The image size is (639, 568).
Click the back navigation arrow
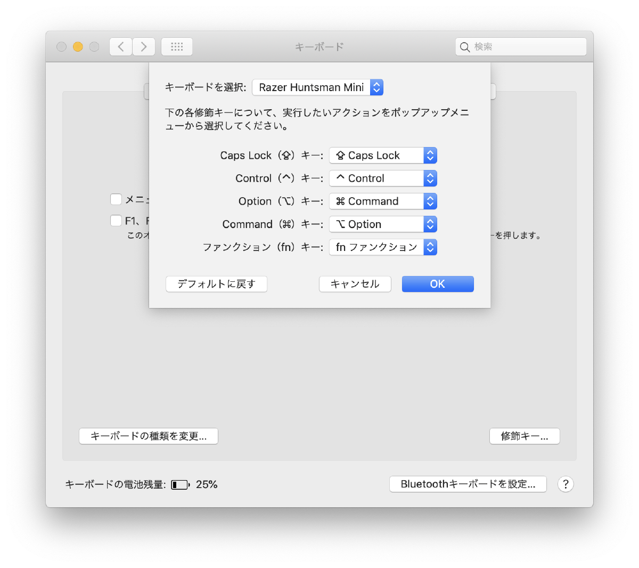tap(121, 47)
